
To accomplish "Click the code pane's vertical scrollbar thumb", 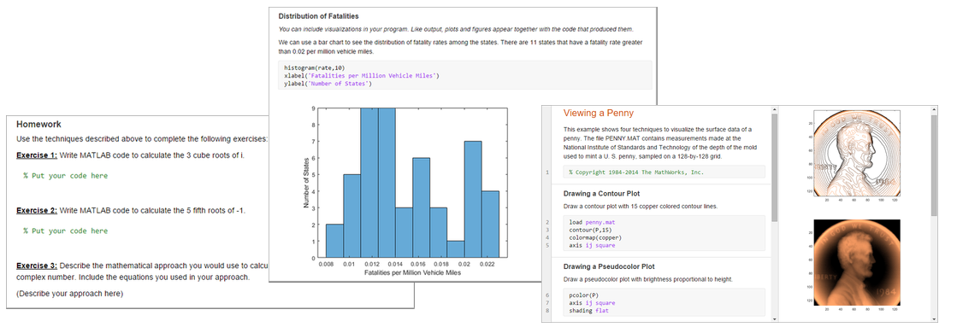I will click(x=775, y=167).
